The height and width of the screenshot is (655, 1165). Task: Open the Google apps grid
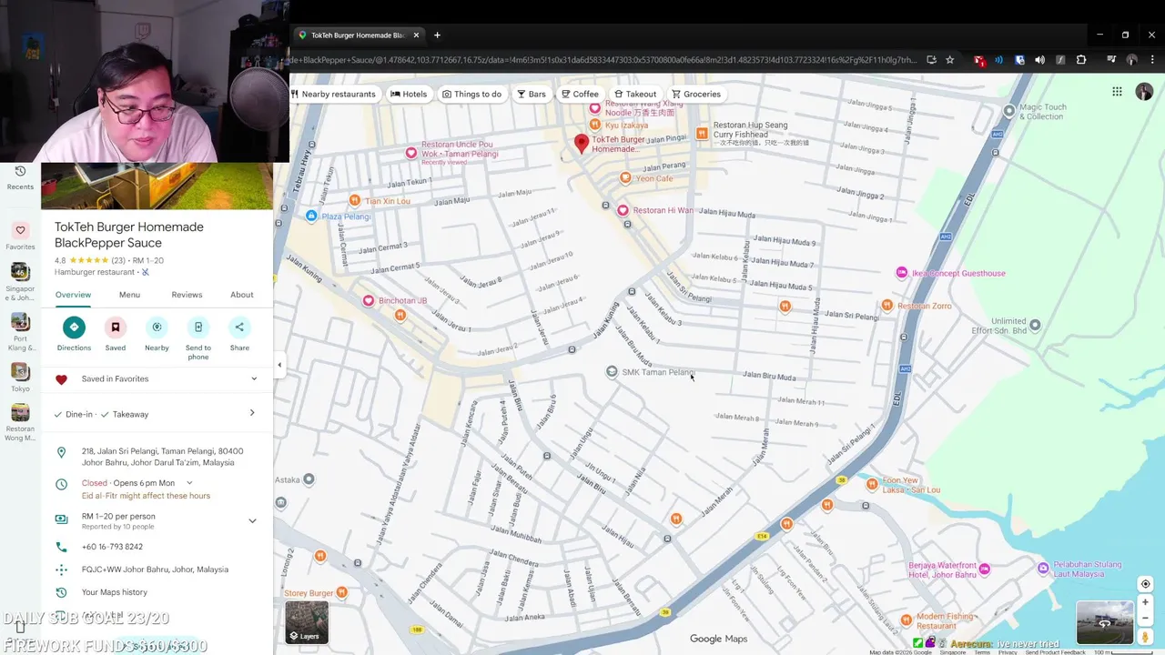1117,92
